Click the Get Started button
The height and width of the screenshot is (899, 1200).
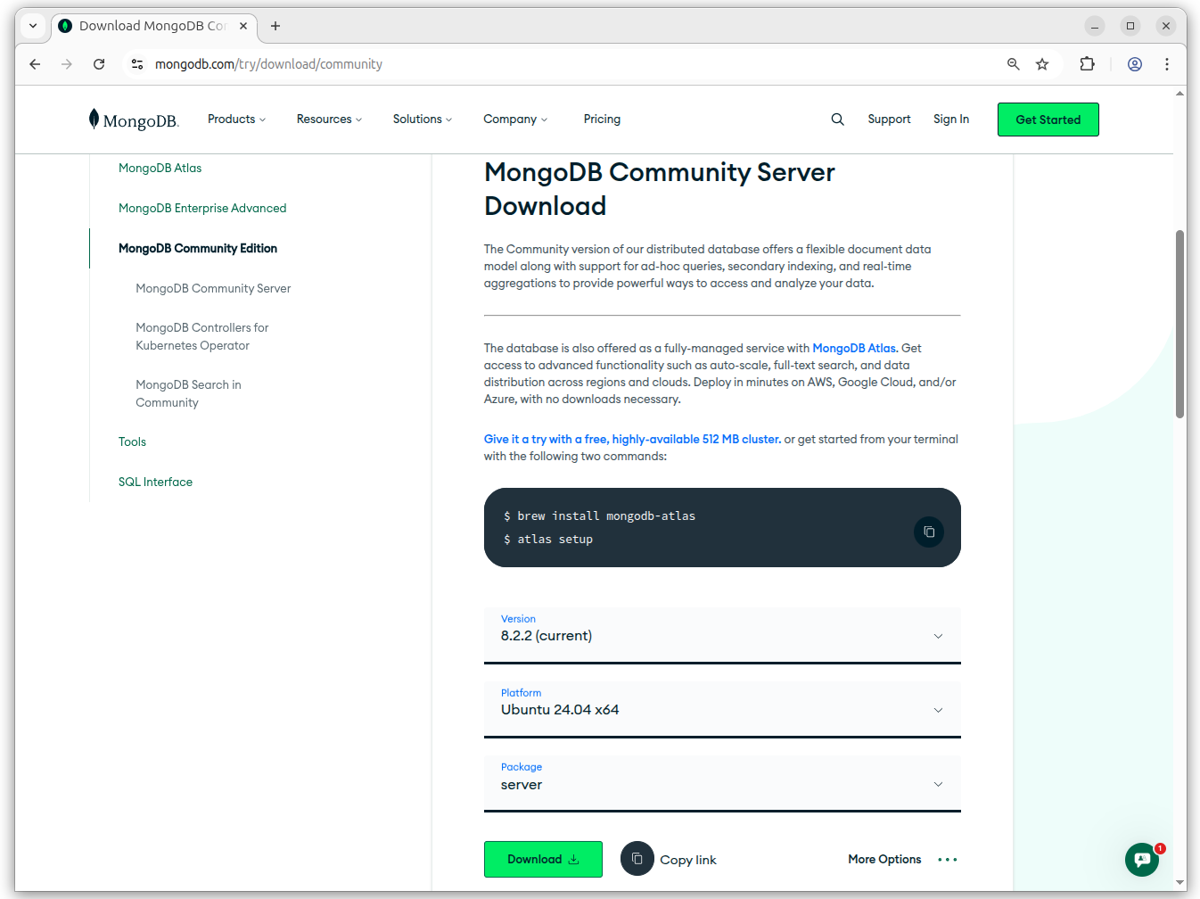(x=1048, y=120)
